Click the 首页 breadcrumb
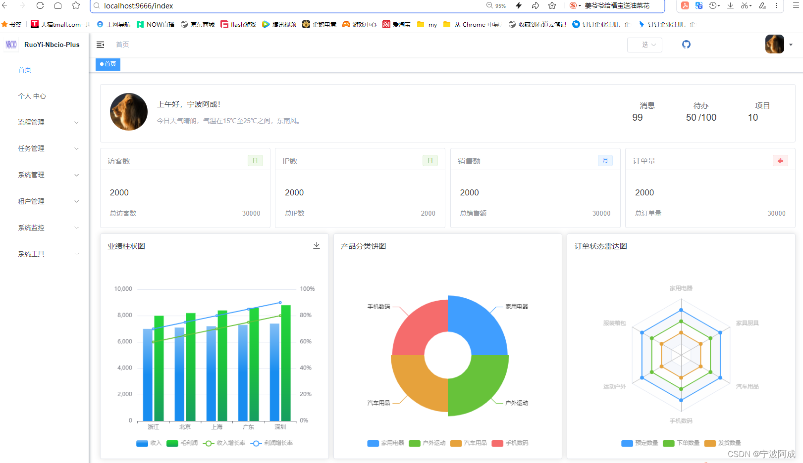 point(122,45)
